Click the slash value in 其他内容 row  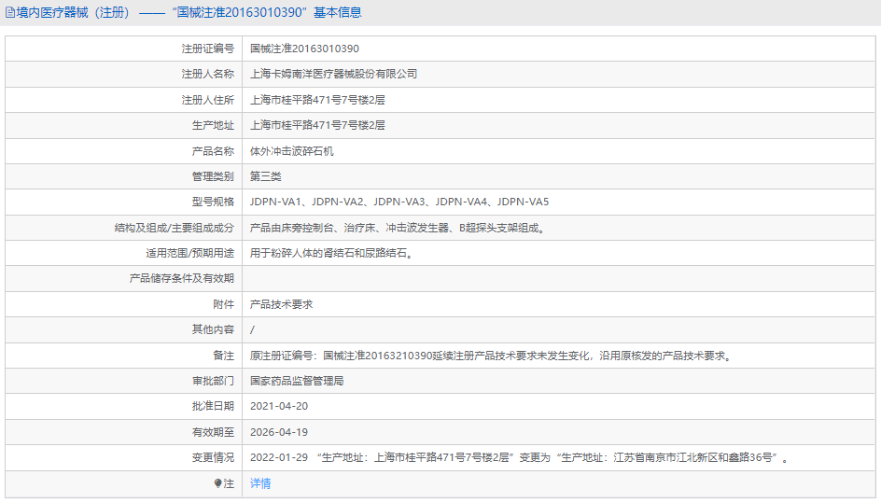point(252,330)
